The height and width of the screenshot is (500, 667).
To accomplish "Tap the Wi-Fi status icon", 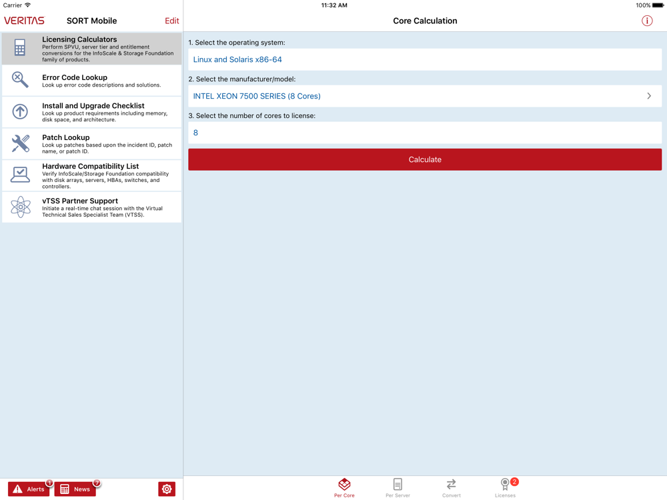I will coord(27,5).
